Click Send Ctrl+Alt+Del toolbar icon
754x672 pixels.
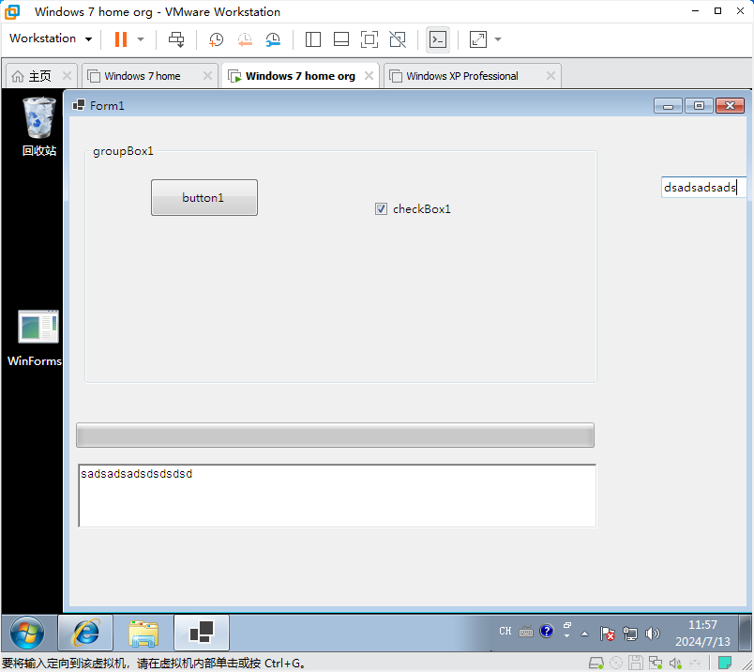[176, 39]
